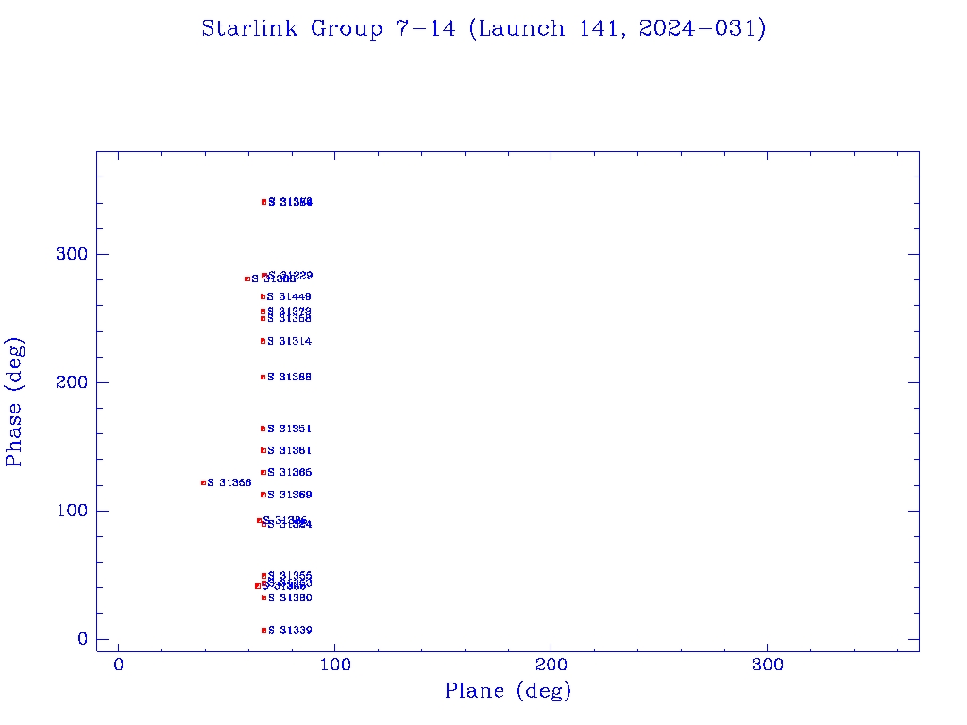Click the 200 tick label on Phase axis
The height and width of the screenshot is (725, 967).
pyautogui.click(x=72, y=382)
